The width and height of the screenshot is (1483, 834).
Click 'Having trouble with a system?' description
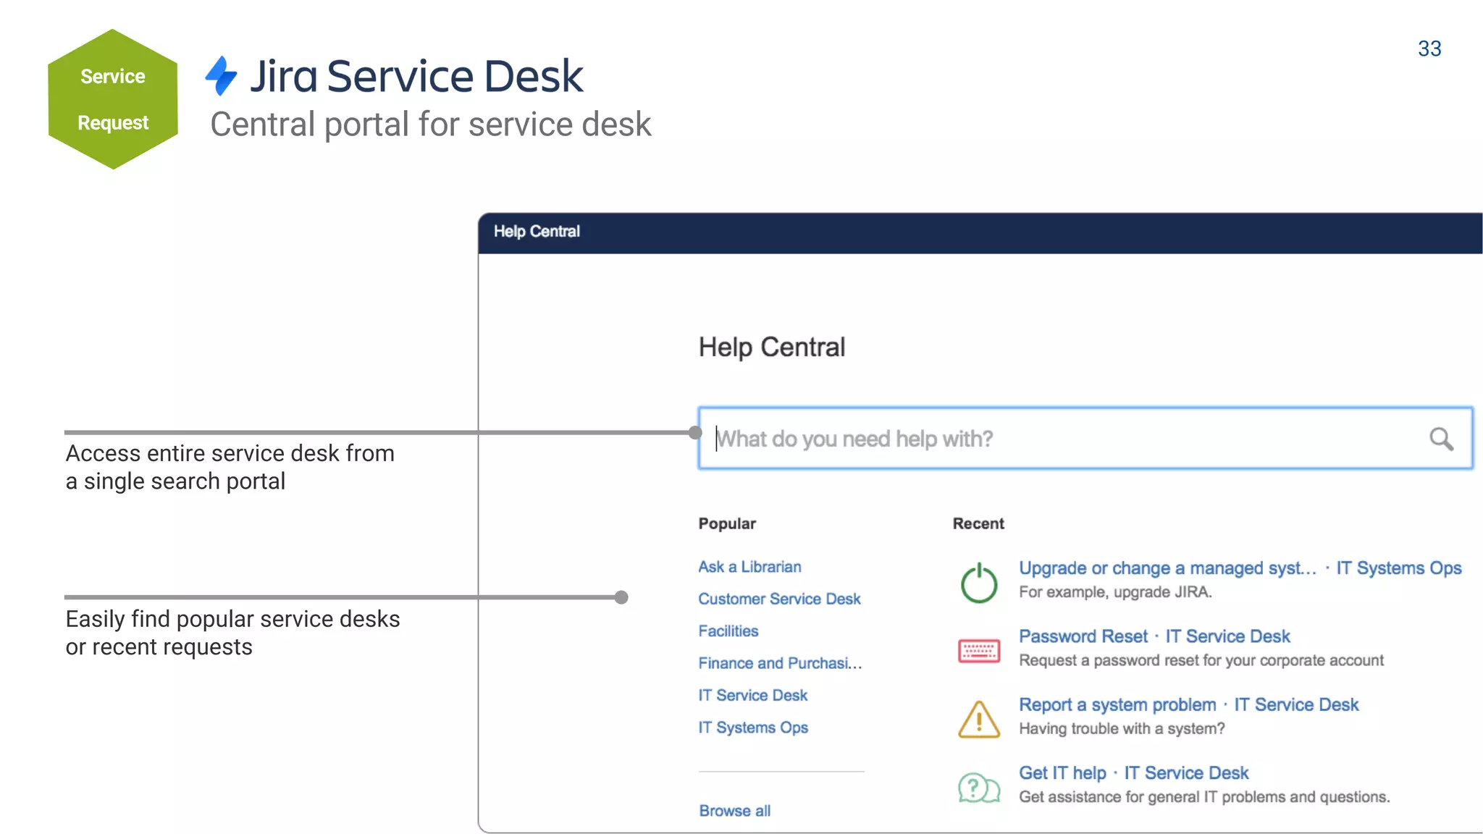coord(1122,728)
